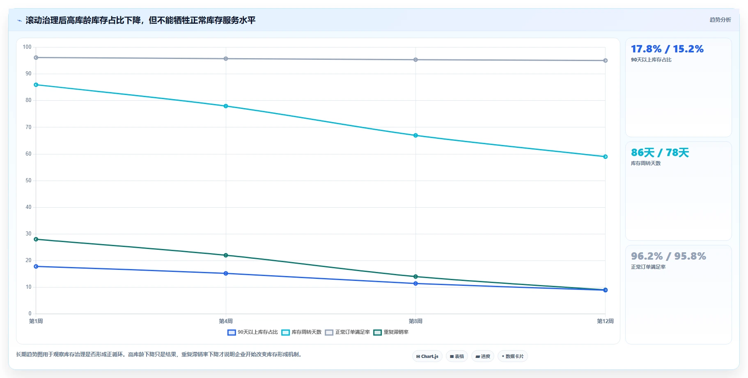Click the 第1周 x-axis label
The image size is (748, 378).
tap(36, 321)
